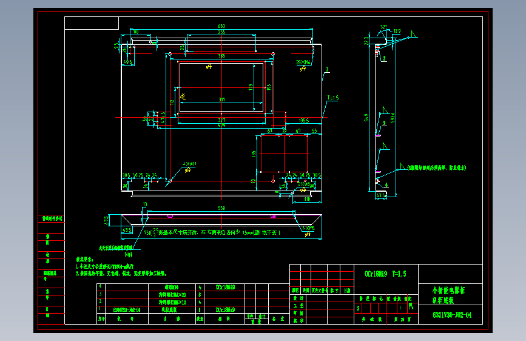526x341 pixels.
Task: Select the vertical 112 dimension
Action: point(172,102)
